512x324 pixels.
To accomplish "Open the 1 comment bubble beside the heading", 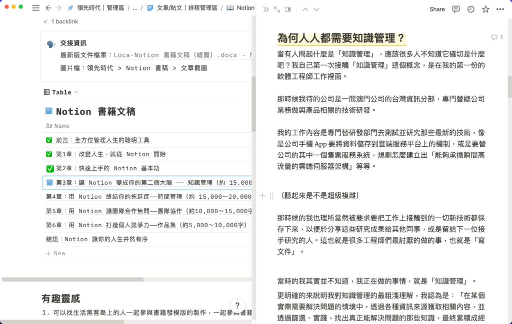I will 497,37.
